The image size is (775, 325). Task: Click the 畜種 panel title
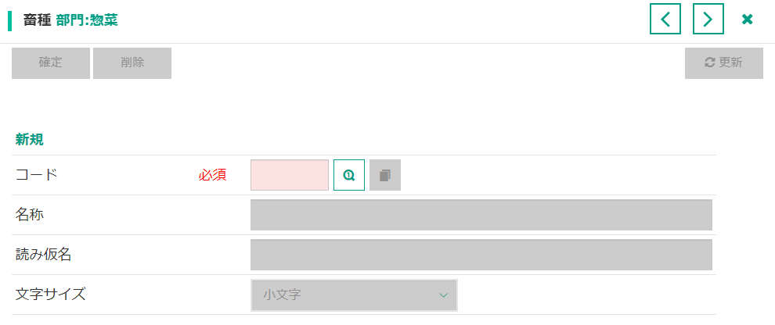click(37, 20)
